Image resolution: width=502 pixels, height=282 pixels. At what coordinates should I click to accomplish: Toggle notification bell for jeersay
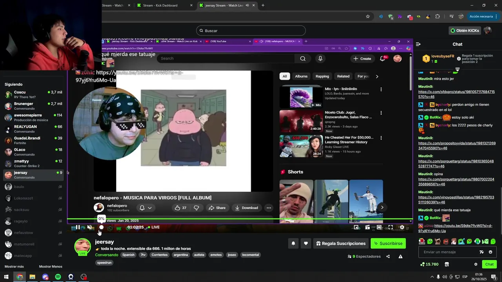(293, 243)
